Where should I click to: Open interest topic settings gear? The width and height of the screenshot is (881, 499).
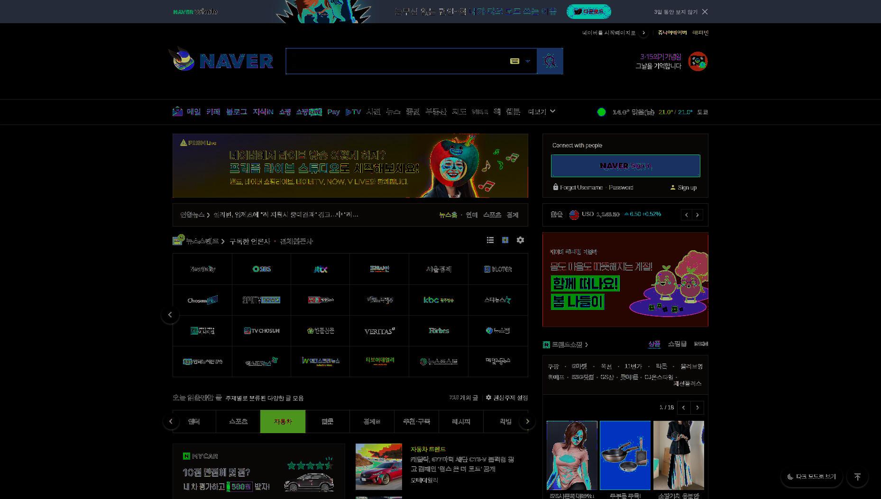[x=488, y=398]
